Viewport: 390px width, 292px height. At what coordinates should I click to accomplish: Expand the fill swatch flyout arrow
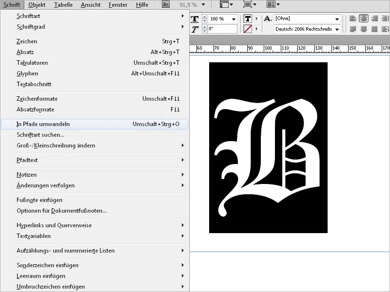coord(257,18)
